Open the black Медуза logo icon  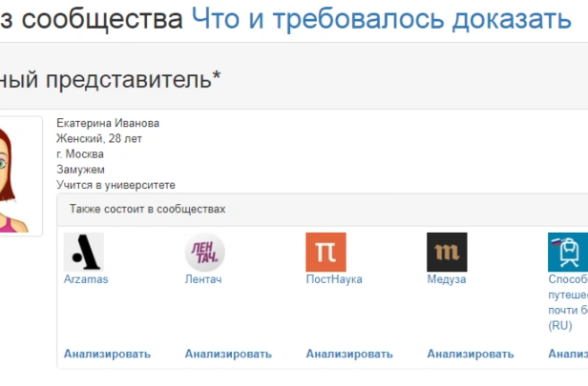[x=447, y=252]
